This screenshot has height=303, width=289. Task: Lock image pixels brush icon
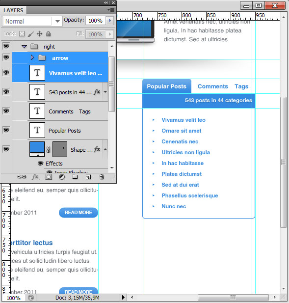tap(31, 34)
